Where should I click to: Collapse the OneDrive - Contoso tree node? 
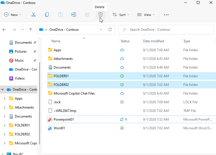click(2, 90)
